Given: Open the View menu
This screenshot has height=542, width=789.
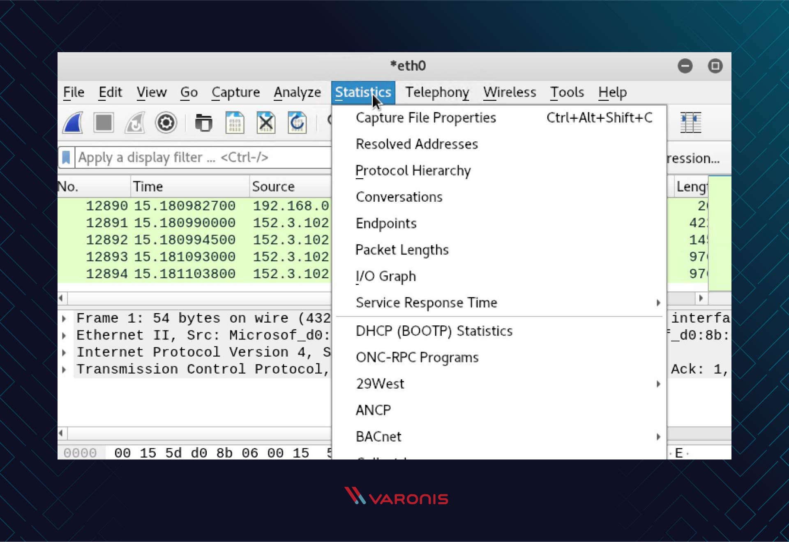Looking at the screenshot, I should (x=152, y=92).
